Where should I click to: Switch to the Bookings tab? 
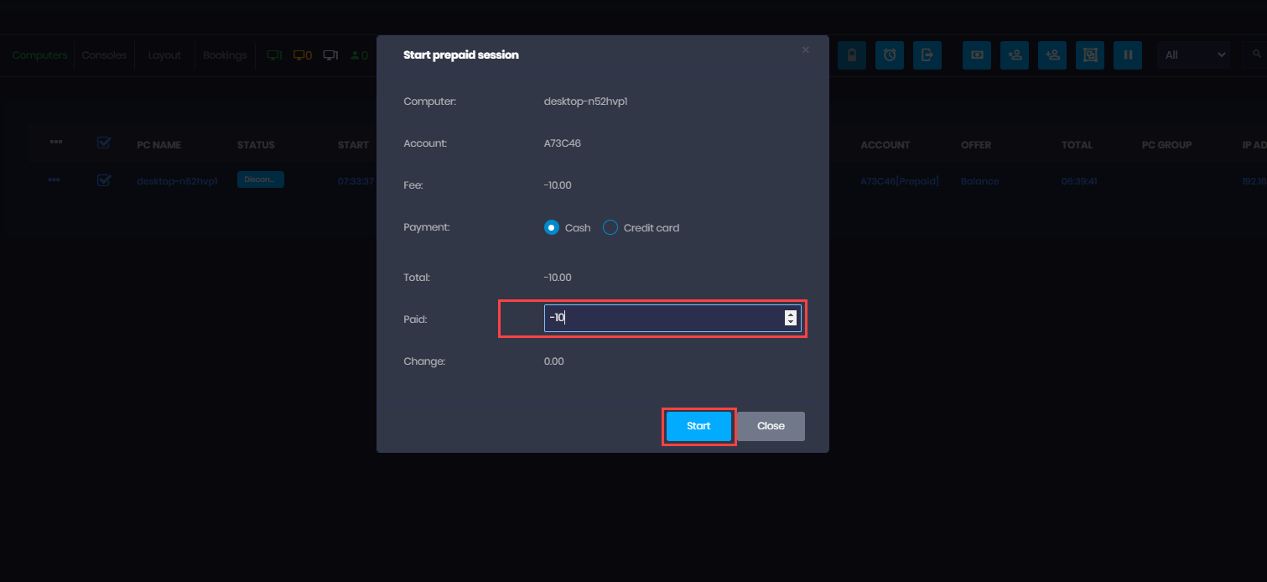(225, 55)
